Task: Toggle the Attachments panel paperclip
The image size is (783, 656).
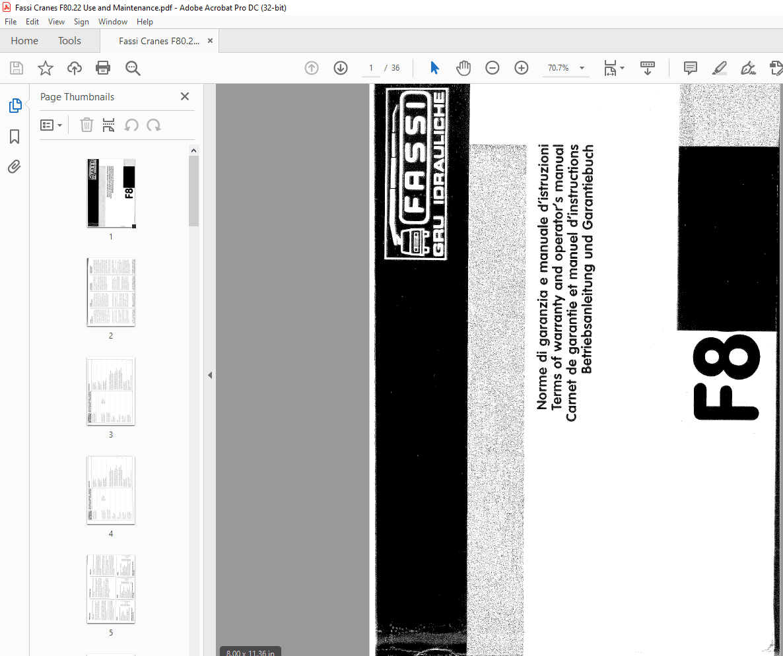Action: pyautogui.click(x=15, y=166)
